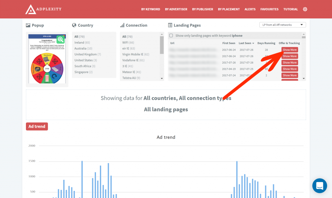Open the By Keyword menu

click(150, 9)
